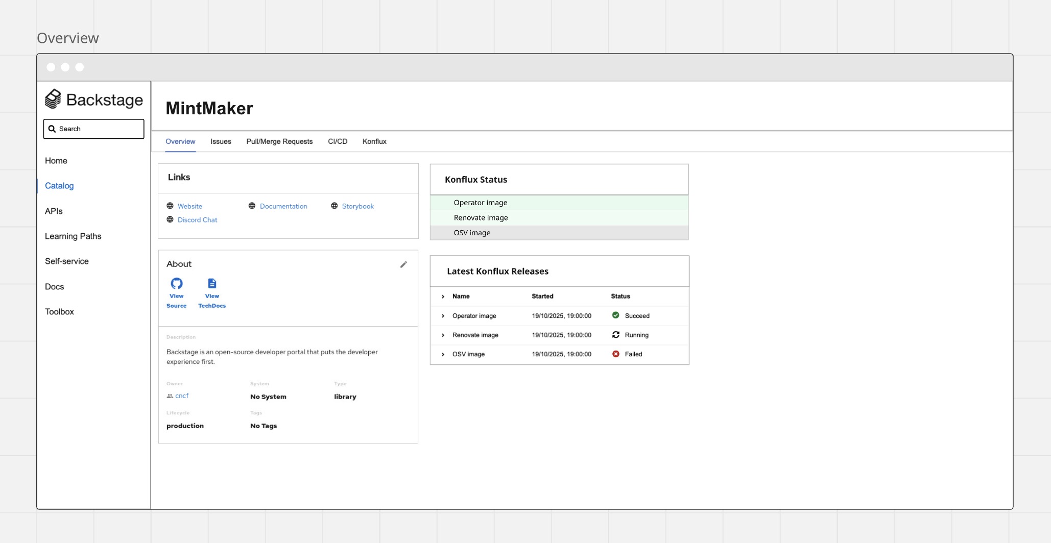This screenshot has height=543, width=1051.
Task: Open the Documentation link
Action: pos(283,206)
